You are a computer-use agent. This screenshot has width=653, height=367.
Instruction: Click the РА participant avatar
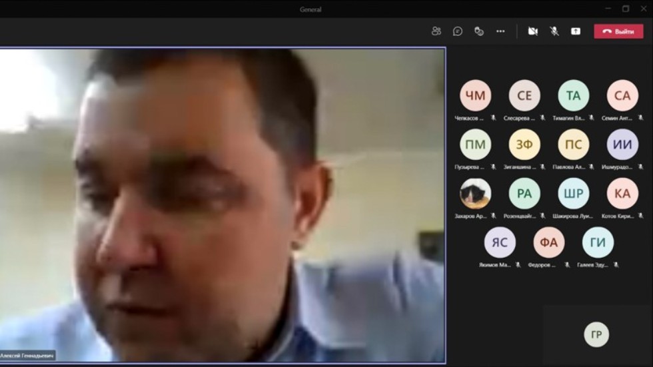click(524, 194)
